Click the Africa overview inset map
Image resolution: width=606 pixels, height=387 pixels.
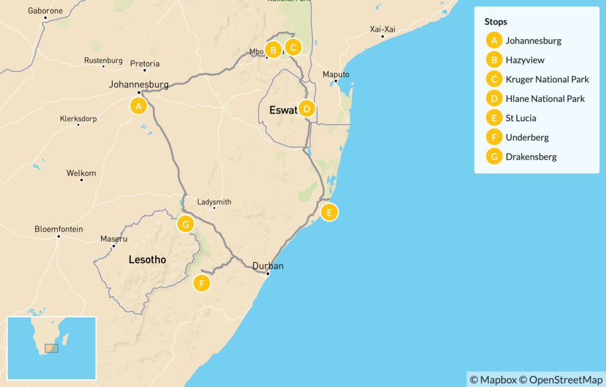(x=51, y=347)
